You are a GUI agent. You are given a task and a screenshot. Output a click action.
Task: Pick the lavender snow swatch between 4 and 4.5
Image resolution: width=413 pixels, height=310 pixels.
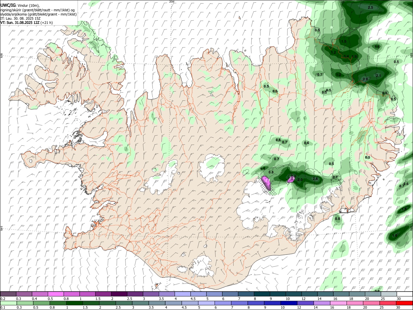(x=182, y=294)
